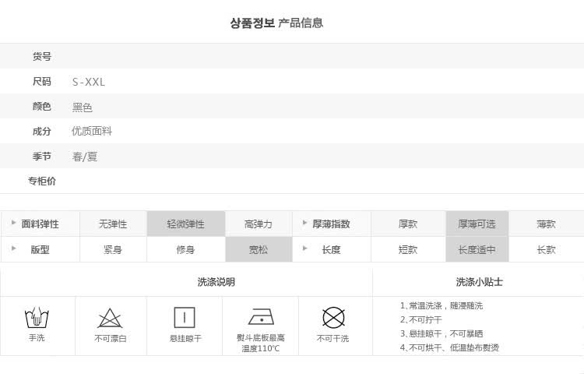The width and height of the screenshot is (584, 377).
Task: Click the 黑色 color value
Action: click(x=83, y=107)
